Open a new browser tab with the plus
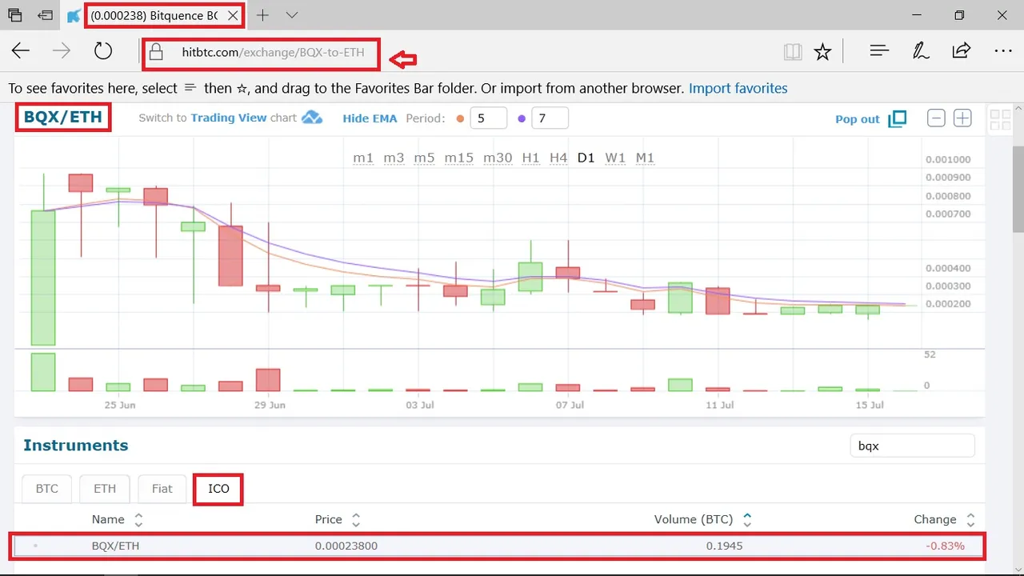The height and width of the screenshot is (576, 1024). click(262, 15)
